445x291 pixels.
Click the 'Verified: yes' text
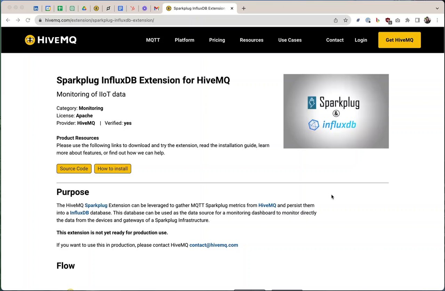[118, 123]
